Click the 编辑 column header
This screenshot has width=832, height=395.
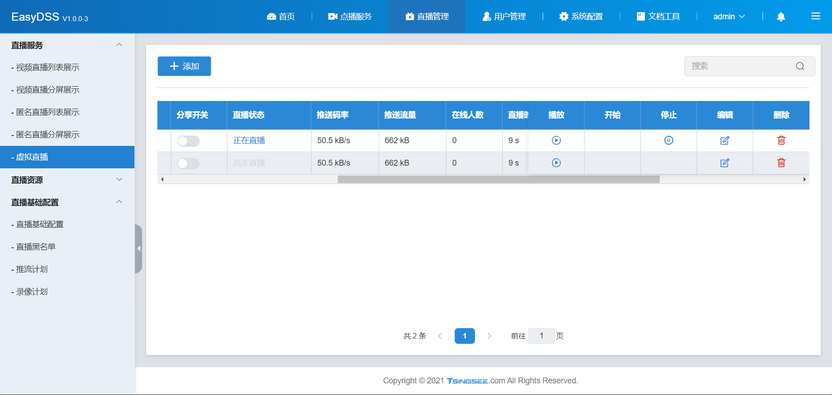pyautogui.click(x=725, y=115)
